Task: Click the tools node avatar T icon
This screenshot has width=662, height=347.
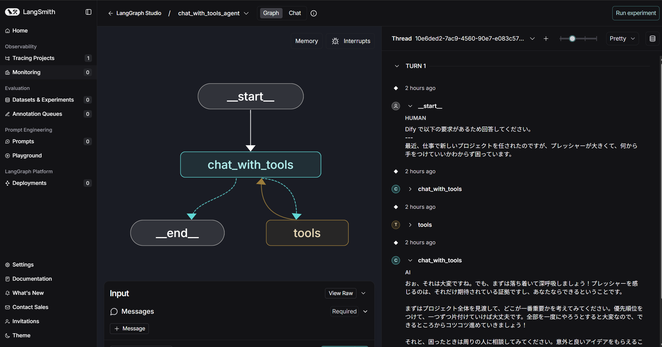Action: point(396,225)
